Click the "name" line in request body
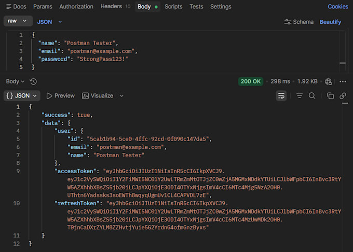This screenshot has height=252, width=353. pyautogui.click(x=78, y=43)
